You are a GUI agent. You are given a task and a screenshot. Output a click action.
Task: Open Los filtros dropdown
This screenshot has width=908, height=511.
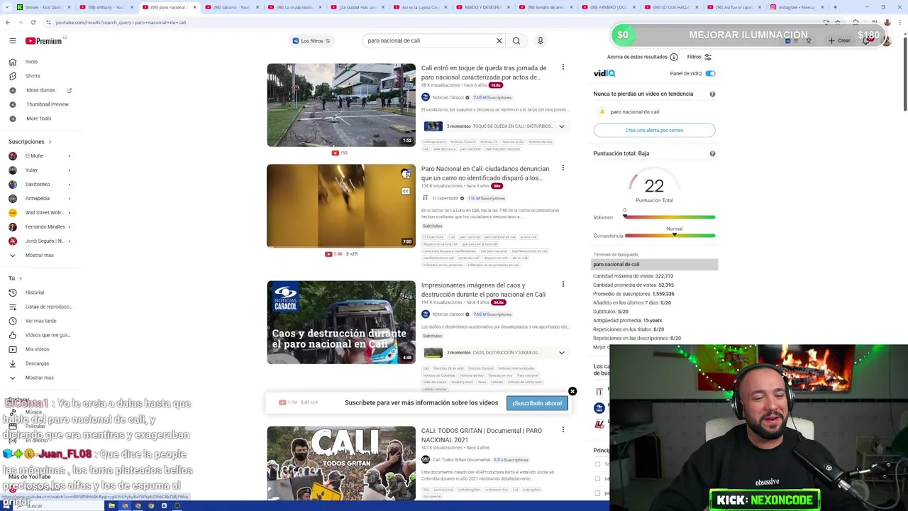click(x=311, y=40)
